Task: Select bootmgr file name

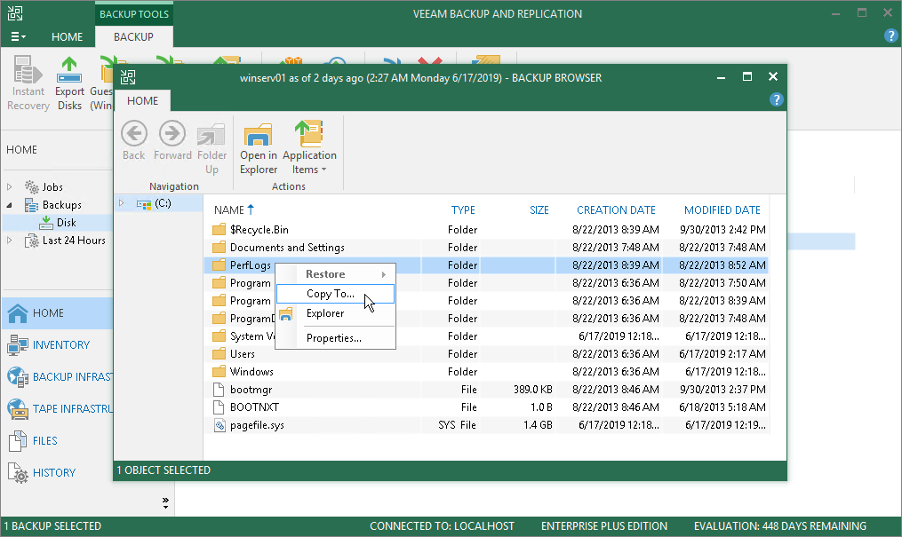Action: pyautogui.click(x=251, y=390)
